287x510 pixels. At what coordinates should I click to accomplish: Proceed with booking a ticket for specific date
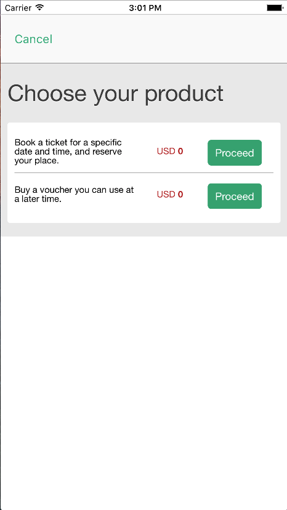pos(235,153)
